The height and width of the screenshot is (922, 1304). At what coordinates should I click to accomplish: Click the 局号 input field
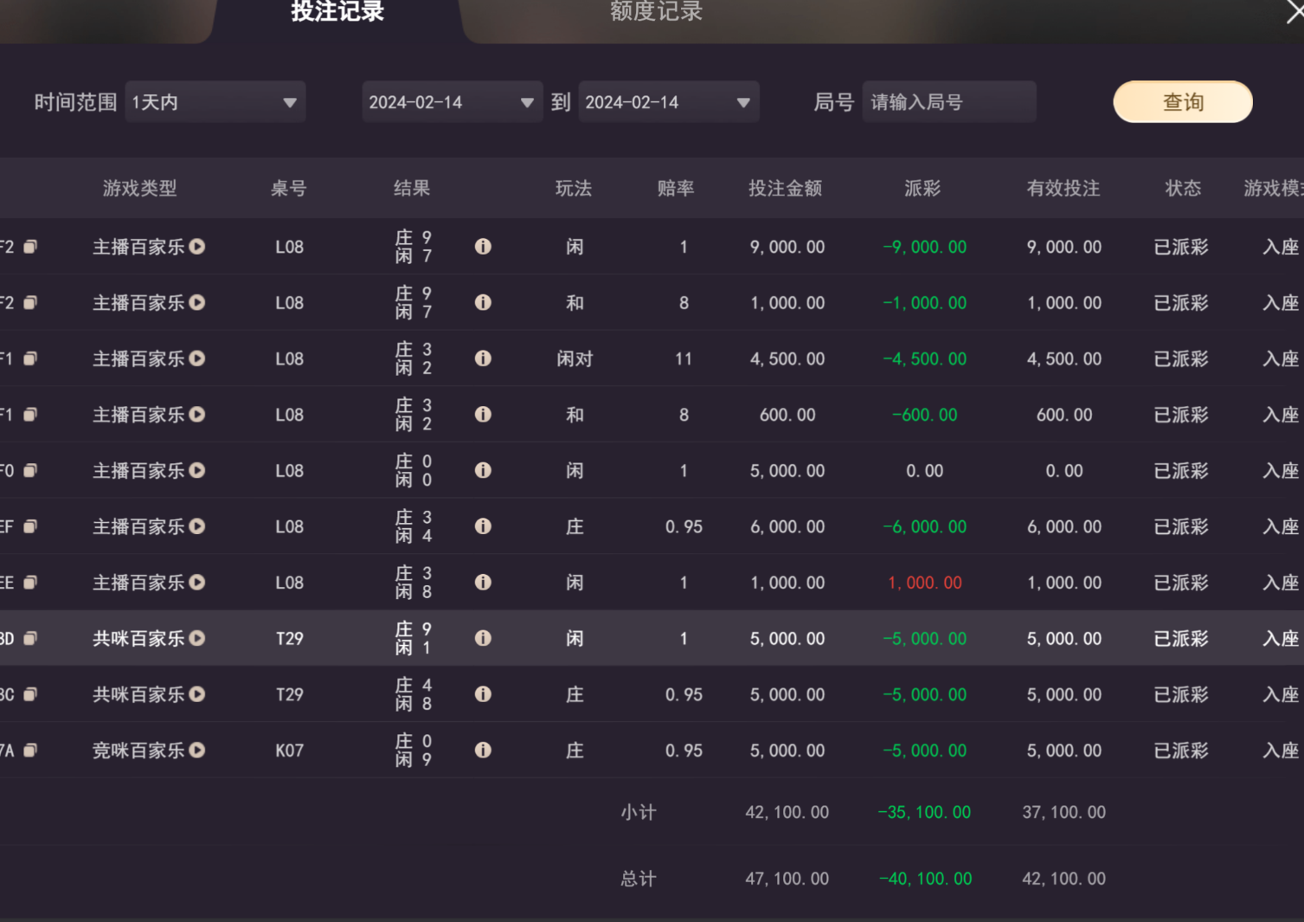[948, 102]
